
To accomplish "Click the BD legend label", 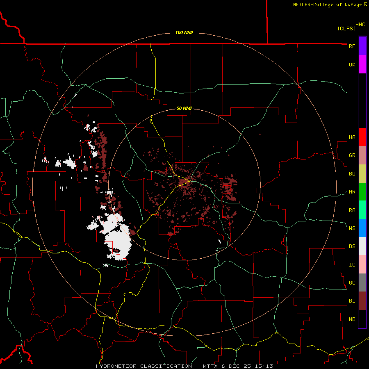I will point(352,174).
